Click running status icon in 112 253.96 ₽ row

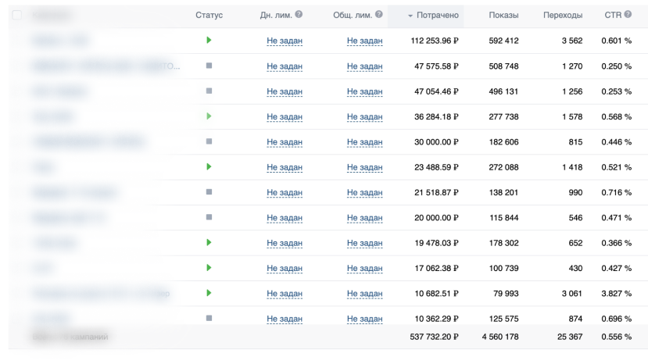(209, 40)
